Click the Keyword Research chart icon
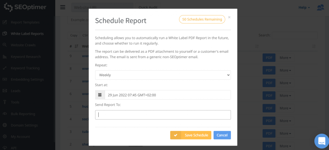The height and width of the screenshot is (150, 329). (x=4, y=57)
